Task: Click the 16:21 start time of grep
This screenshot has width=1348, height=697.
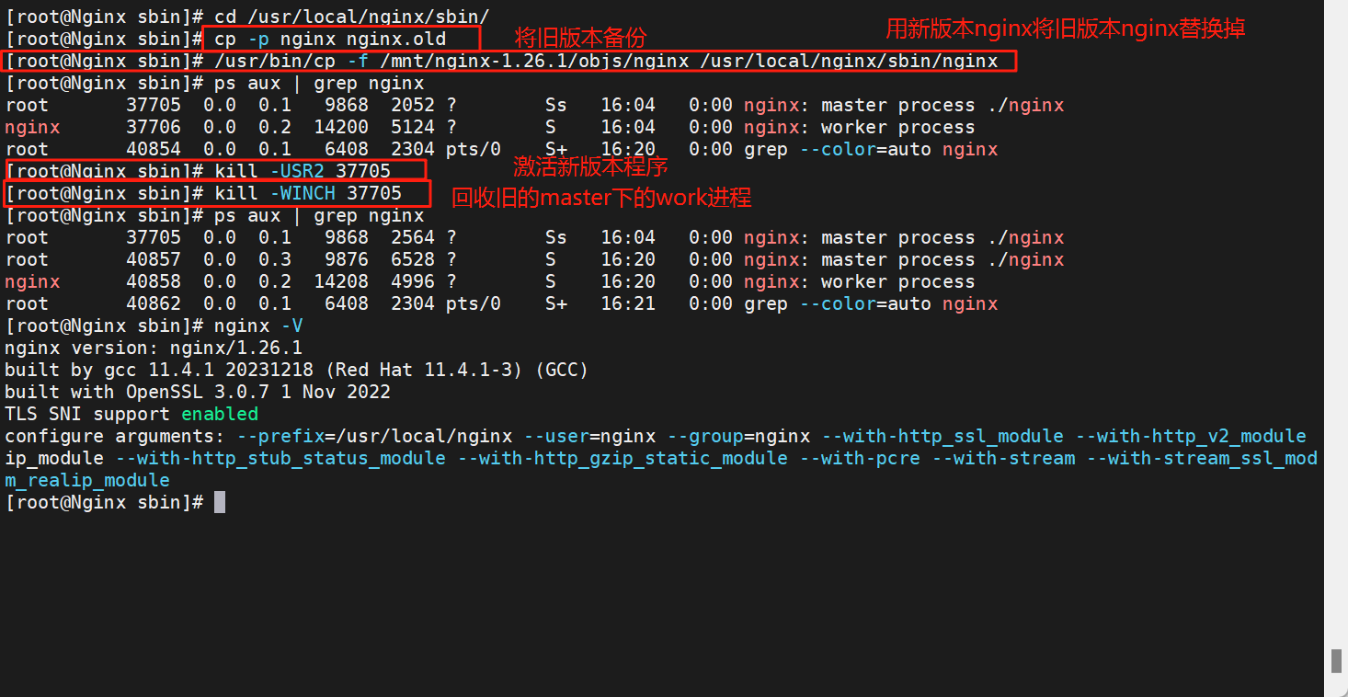Action: click(x=628, y=303)
